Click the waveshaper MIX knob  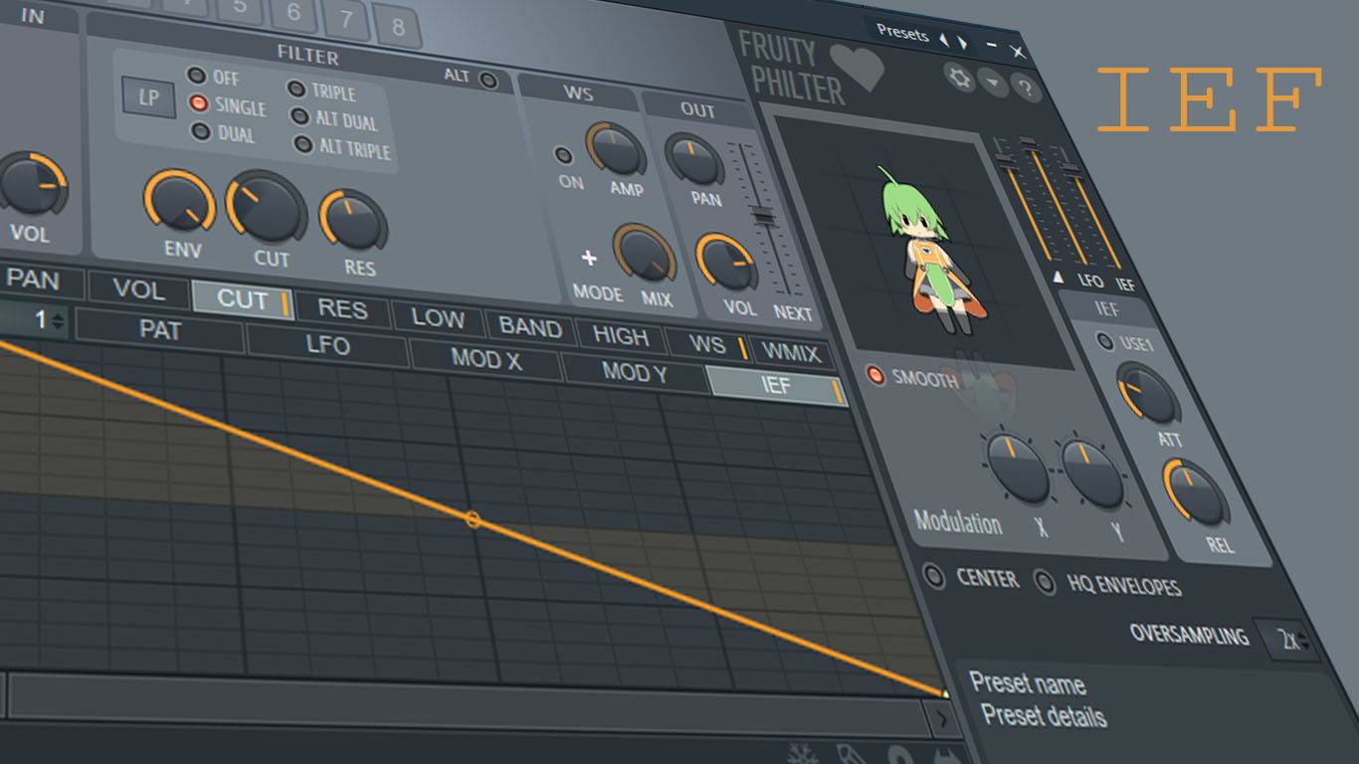pyautogui.click(x=645, y=253)
